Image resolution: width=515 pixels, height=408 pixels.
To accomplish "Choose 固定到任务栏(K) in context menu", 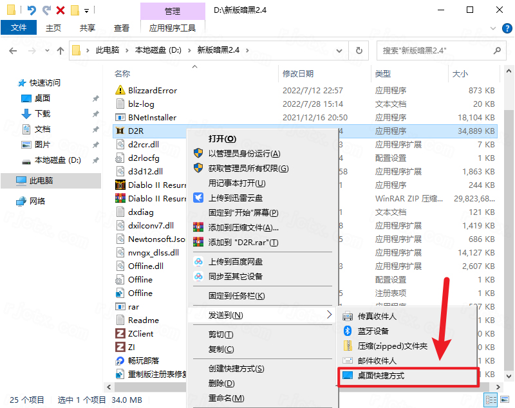I will pyautogui.click(x=236, y=295).
